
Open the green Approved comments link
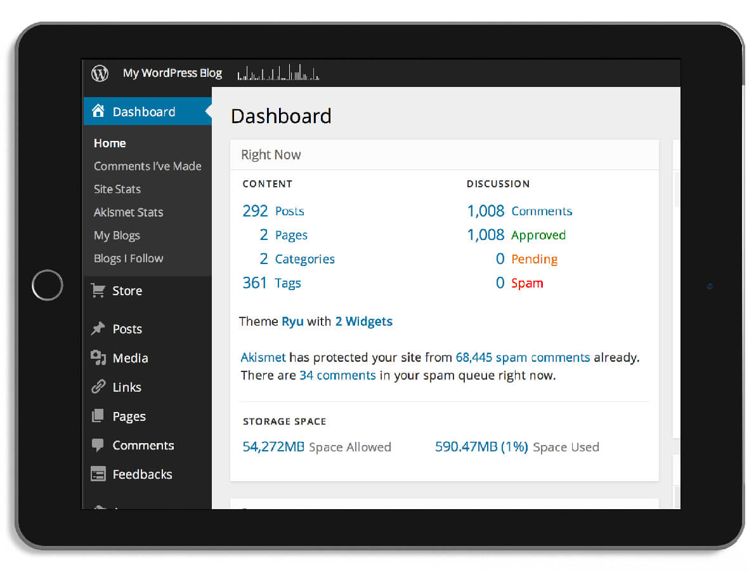pos(538,236)
